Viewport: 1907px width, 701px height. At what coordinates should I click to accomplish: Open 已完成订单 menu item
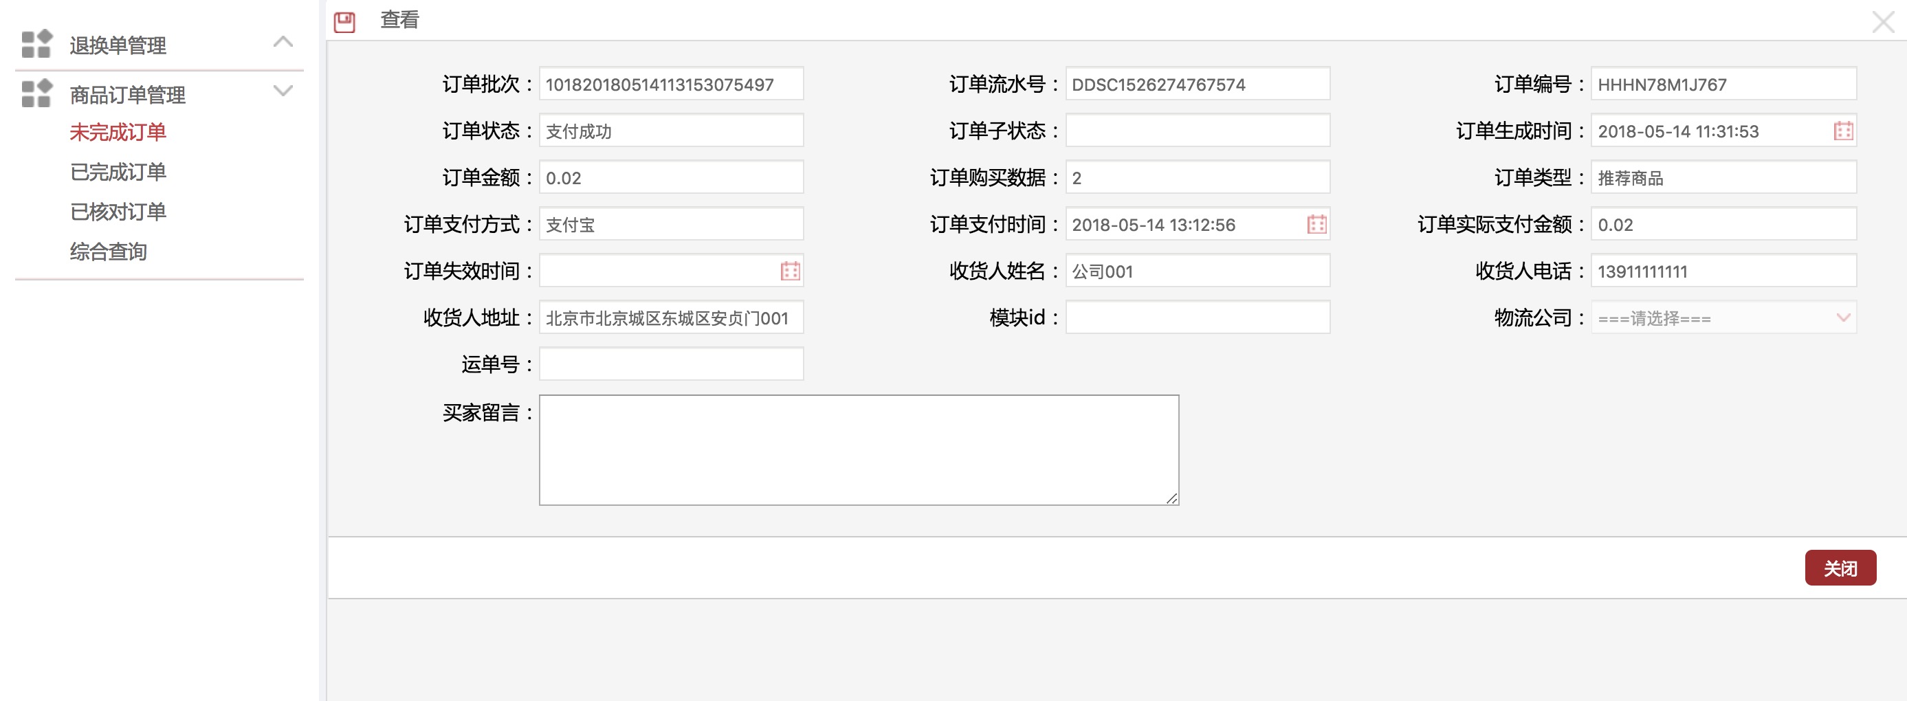pos(118,173)
